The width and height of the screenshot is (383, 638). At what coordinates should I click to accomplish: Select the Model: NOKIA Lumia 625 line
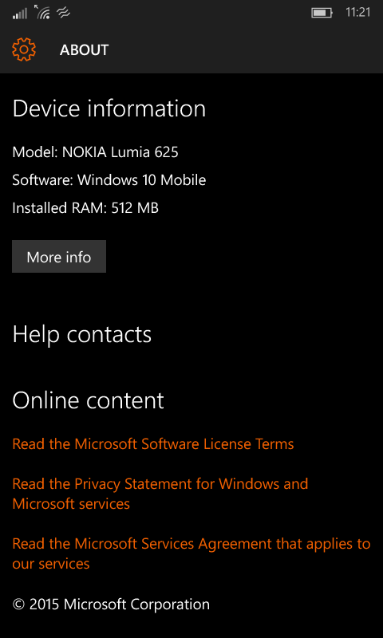pyautogui.click(x=95, y=152)
